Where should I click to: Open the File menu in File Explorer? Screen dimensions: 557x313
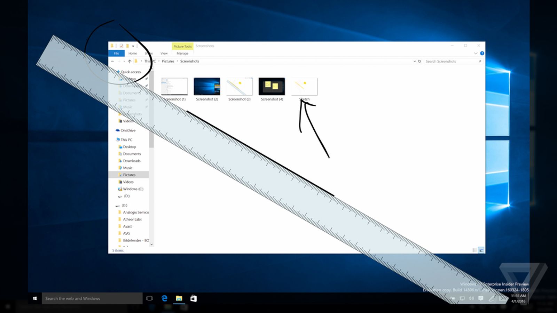[x=116, y=53]
